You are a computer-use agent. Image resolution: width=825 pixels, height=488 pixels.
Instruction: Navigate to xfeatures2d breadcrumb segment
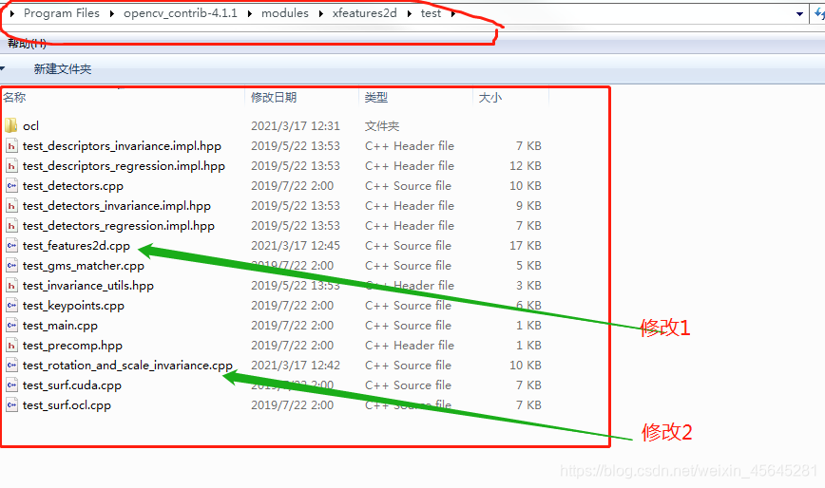point(365,13)
